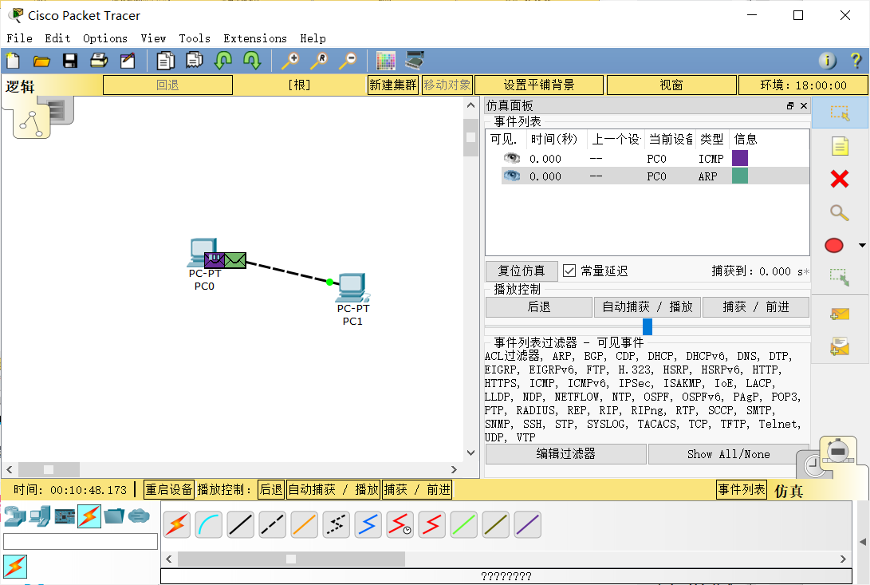Undock the 仿真面板 panel

[790, 105]
